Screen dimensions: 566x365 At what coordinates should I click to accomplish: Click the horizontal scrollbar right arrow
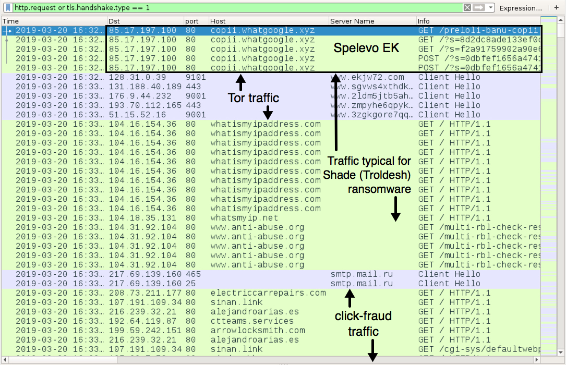(537, 360)
